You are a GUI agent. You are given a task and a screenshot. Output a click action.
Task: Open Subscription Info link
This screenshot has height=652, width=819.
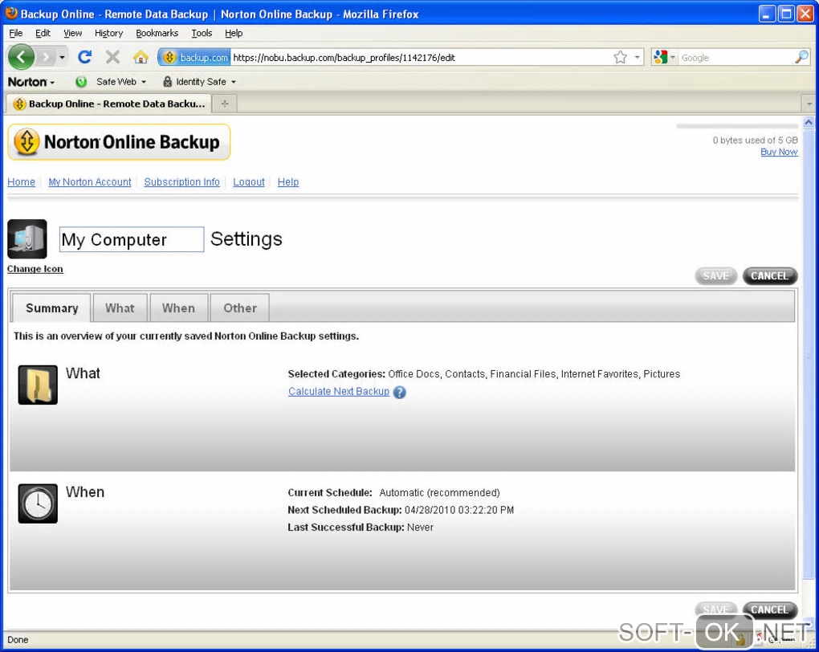181,181
